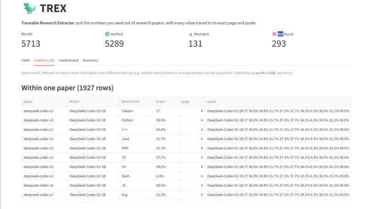The height and width of the screenshot is (209, 370).
Task: Click the score cell 27.3%
Action: [167, 148]
